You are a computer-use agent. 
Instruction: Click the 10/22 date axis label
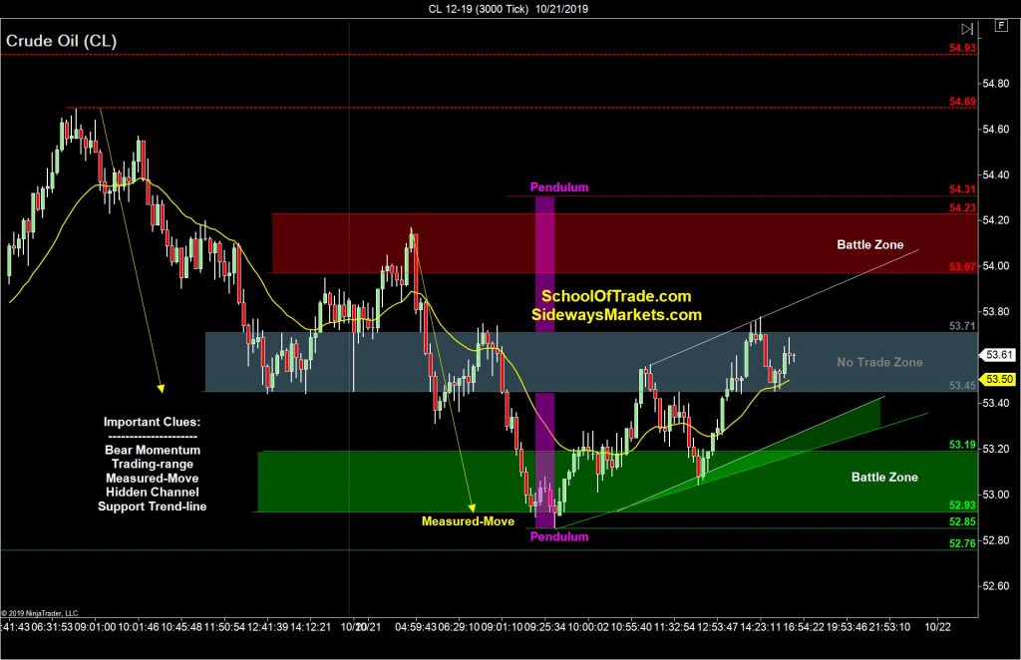click(937, 627)
